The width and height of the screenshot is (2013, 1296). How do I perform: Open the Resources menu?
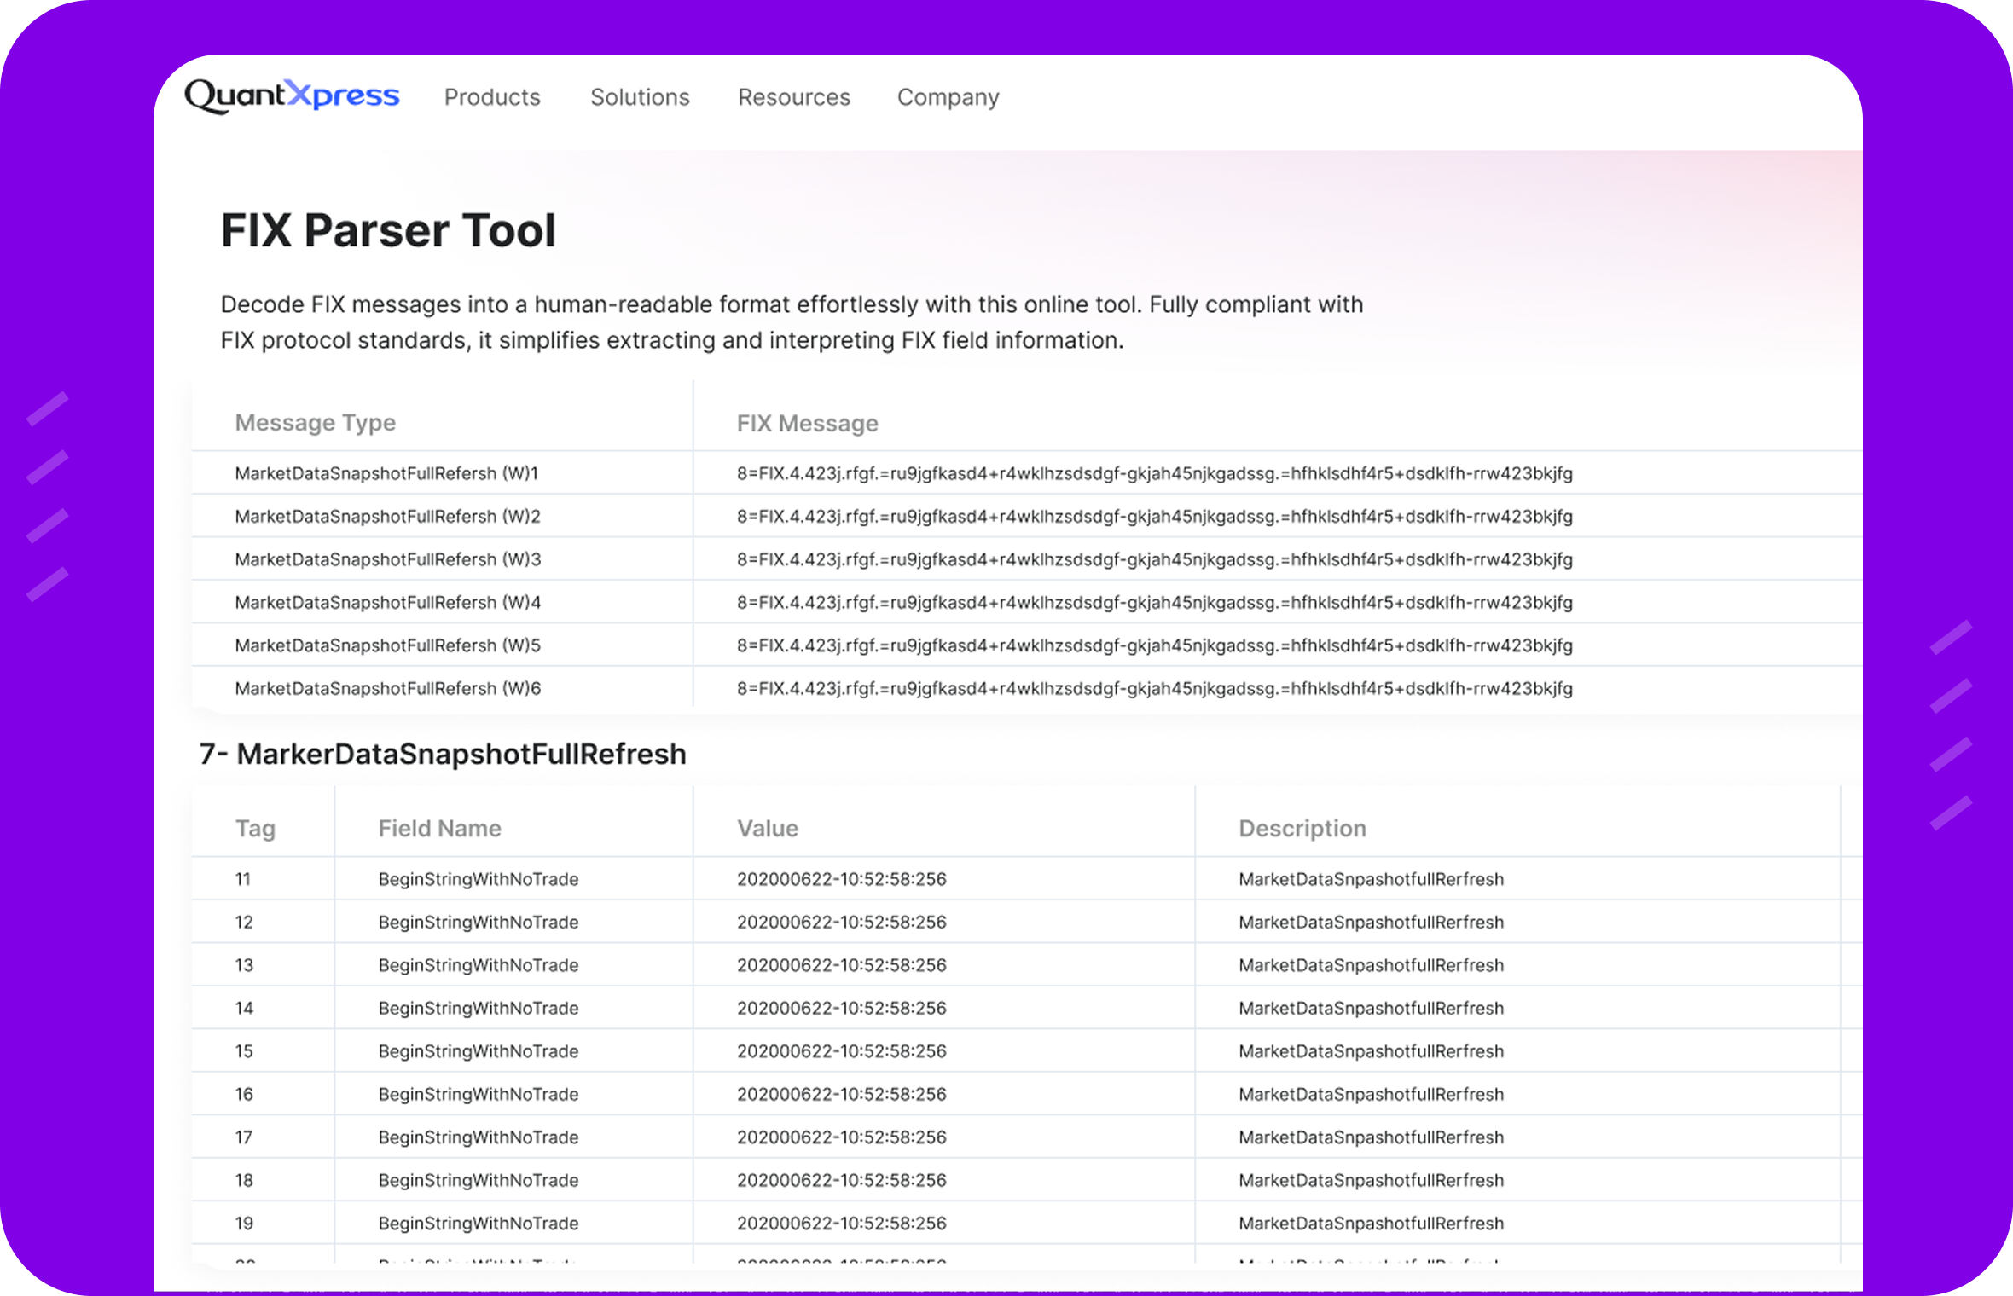coord(793,97)
